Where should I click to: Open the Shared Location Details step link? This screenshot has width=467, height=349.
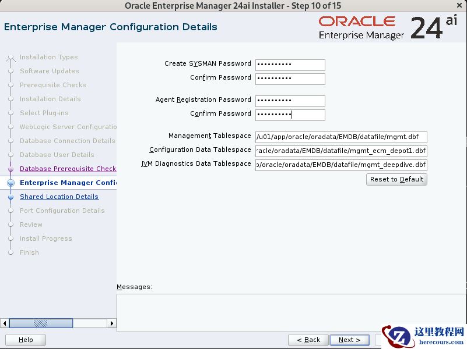point(59,197)
